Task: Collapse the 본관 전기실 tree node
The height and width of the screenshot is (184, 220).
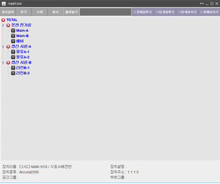Action: click(3, 25)
